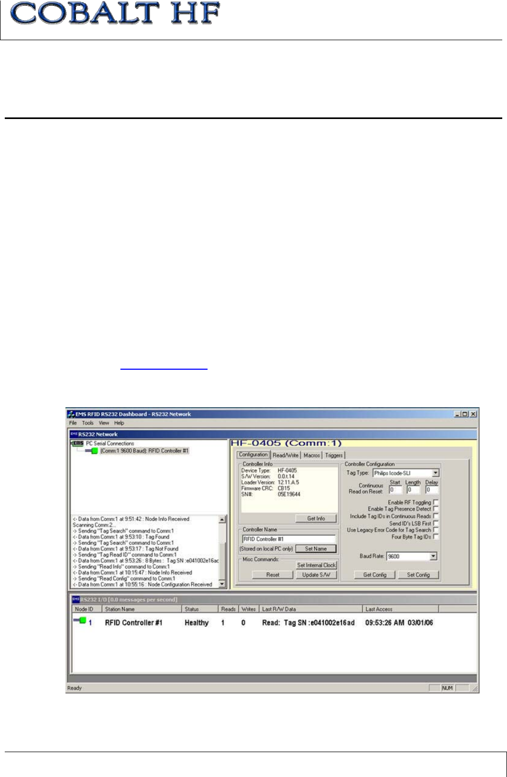Image resolution: width=507 pixels, height=777 pixels.
Task: Click the Get Config button
Action: click(374, 575)
